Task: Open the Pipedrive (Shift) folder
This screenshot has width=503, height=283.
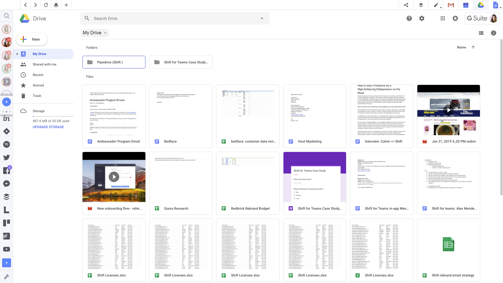Action: click(x=114, y=62)
